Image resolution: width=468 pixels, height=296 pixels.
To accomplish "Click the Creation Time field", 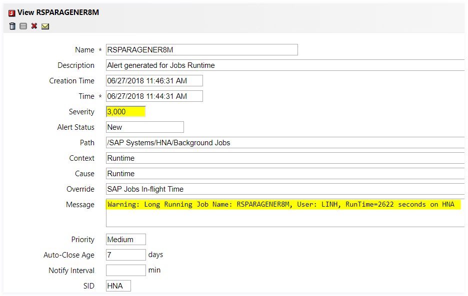I will (154, 81).
